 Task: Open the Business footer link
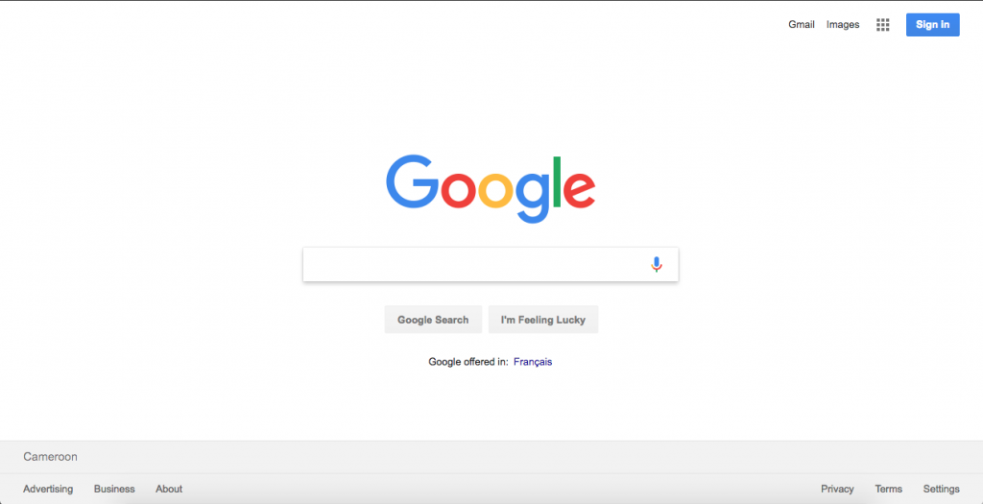[x=114, y=489]
